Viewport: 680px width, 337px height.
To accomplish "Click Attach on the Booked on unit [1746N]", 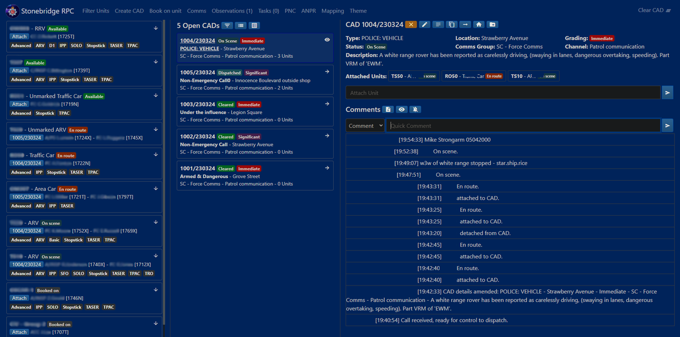I will click(x=19, y=298).
